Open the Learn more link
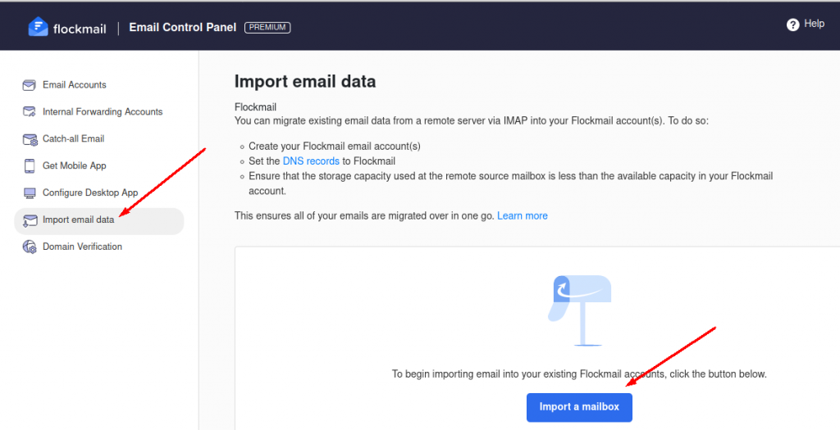Image resolution: width=840 pixels, height=430 pixels. (523, 216)
